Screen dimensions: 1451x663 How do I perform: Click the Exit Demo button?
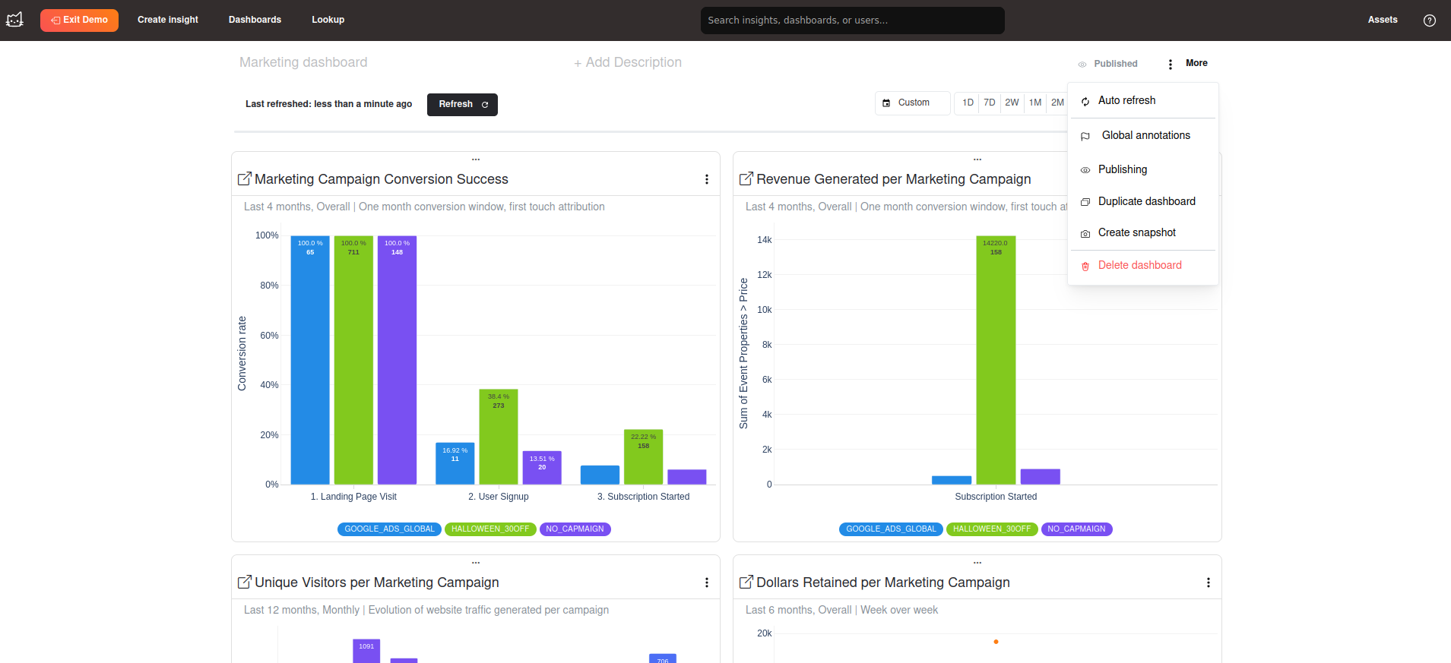point(79,20)
